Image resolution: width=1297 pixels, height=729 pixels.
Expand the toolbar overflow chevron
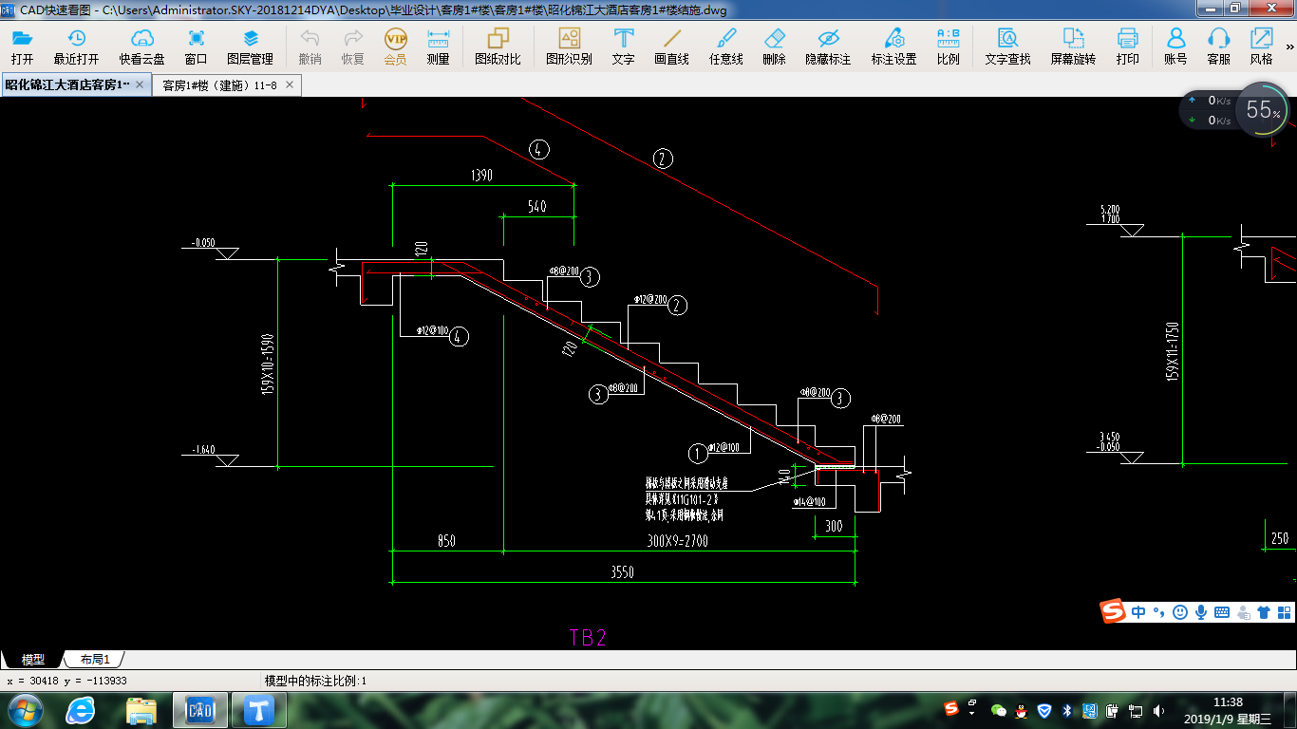1290,45
